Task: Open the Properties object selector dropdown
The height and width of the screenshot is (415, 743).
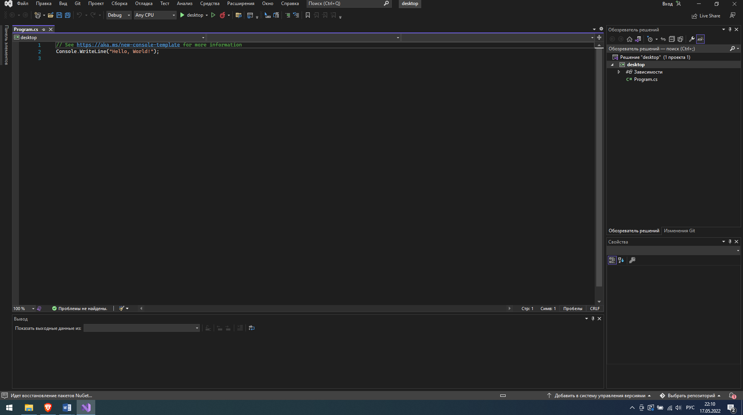Action: [674, 250]
